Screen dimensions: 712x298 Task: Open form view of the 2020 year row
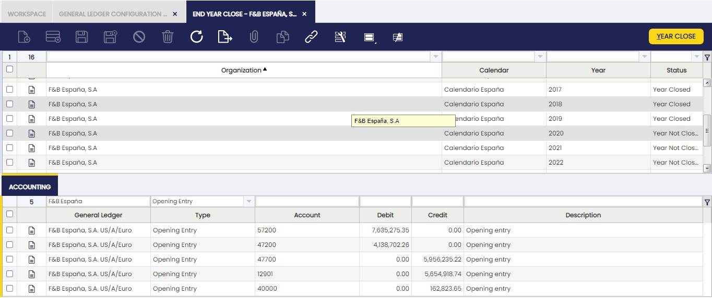click(31, 133)
